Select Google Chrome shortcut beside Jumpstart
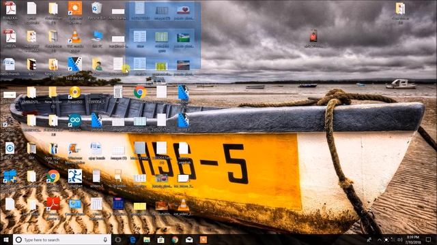 (x=53, y=178)
